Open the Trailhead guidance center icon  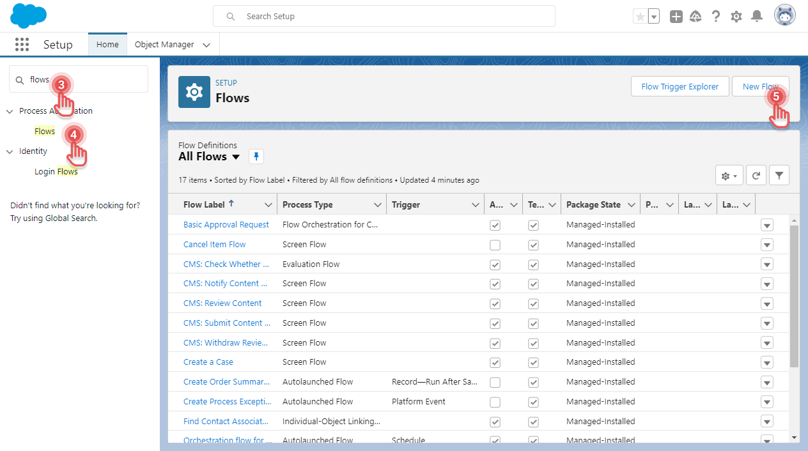(695, 16)
